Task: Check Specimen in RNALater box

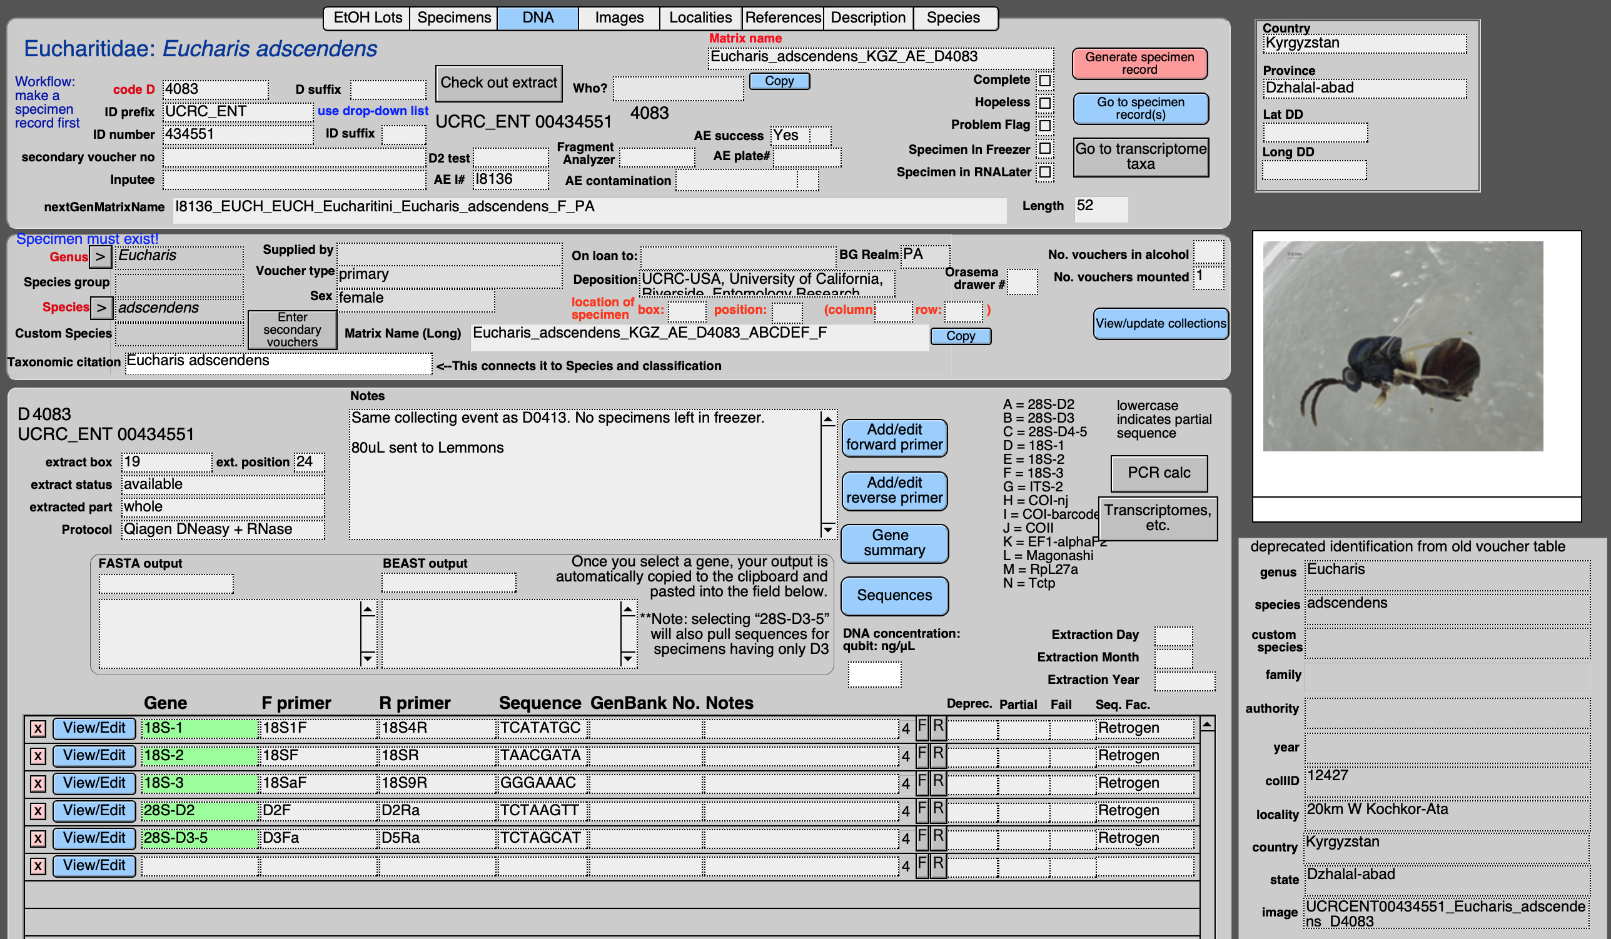Action: tap(1044, 172)
